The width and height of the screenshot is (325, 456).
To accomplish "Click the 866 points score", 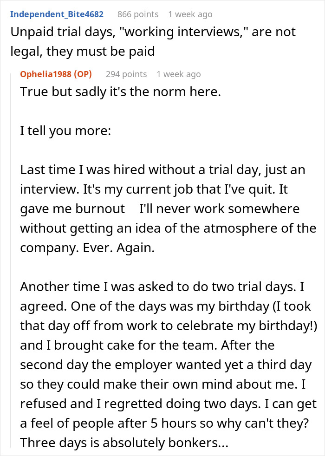I will pos(138,14).
